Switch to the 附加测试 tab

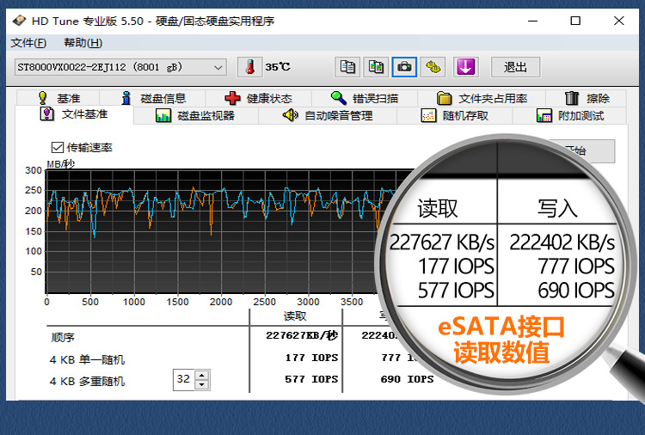tap(569, 115)
